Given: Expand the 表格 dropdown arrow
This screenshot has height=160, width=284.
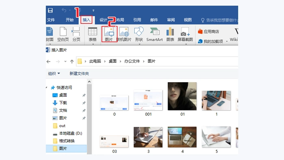Looking at the screenshot, I should 93,44.
